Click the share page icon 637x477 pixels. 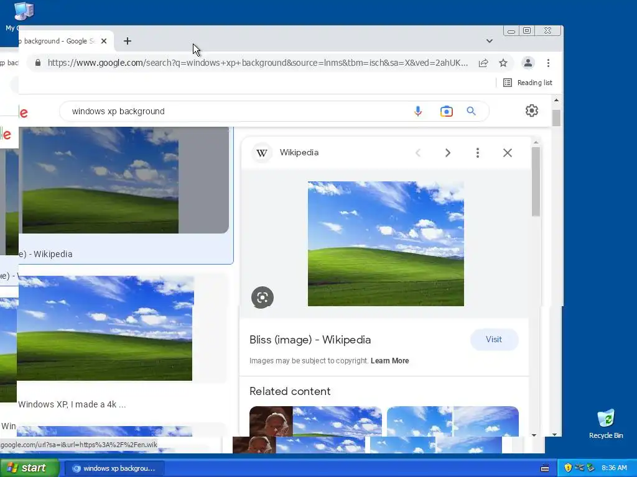[x=483, y=63]
